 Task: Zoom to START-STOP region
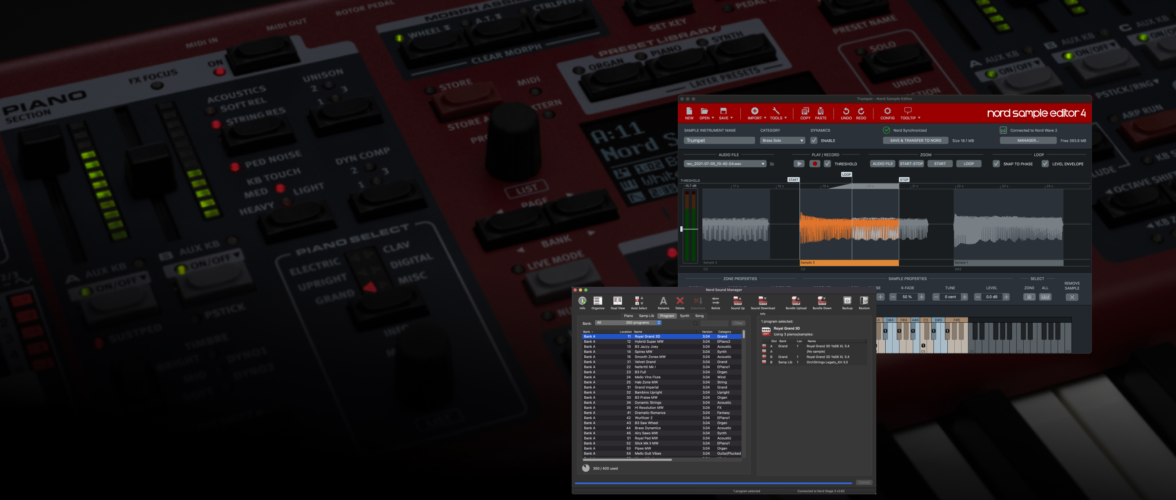[x=911, y=164]
